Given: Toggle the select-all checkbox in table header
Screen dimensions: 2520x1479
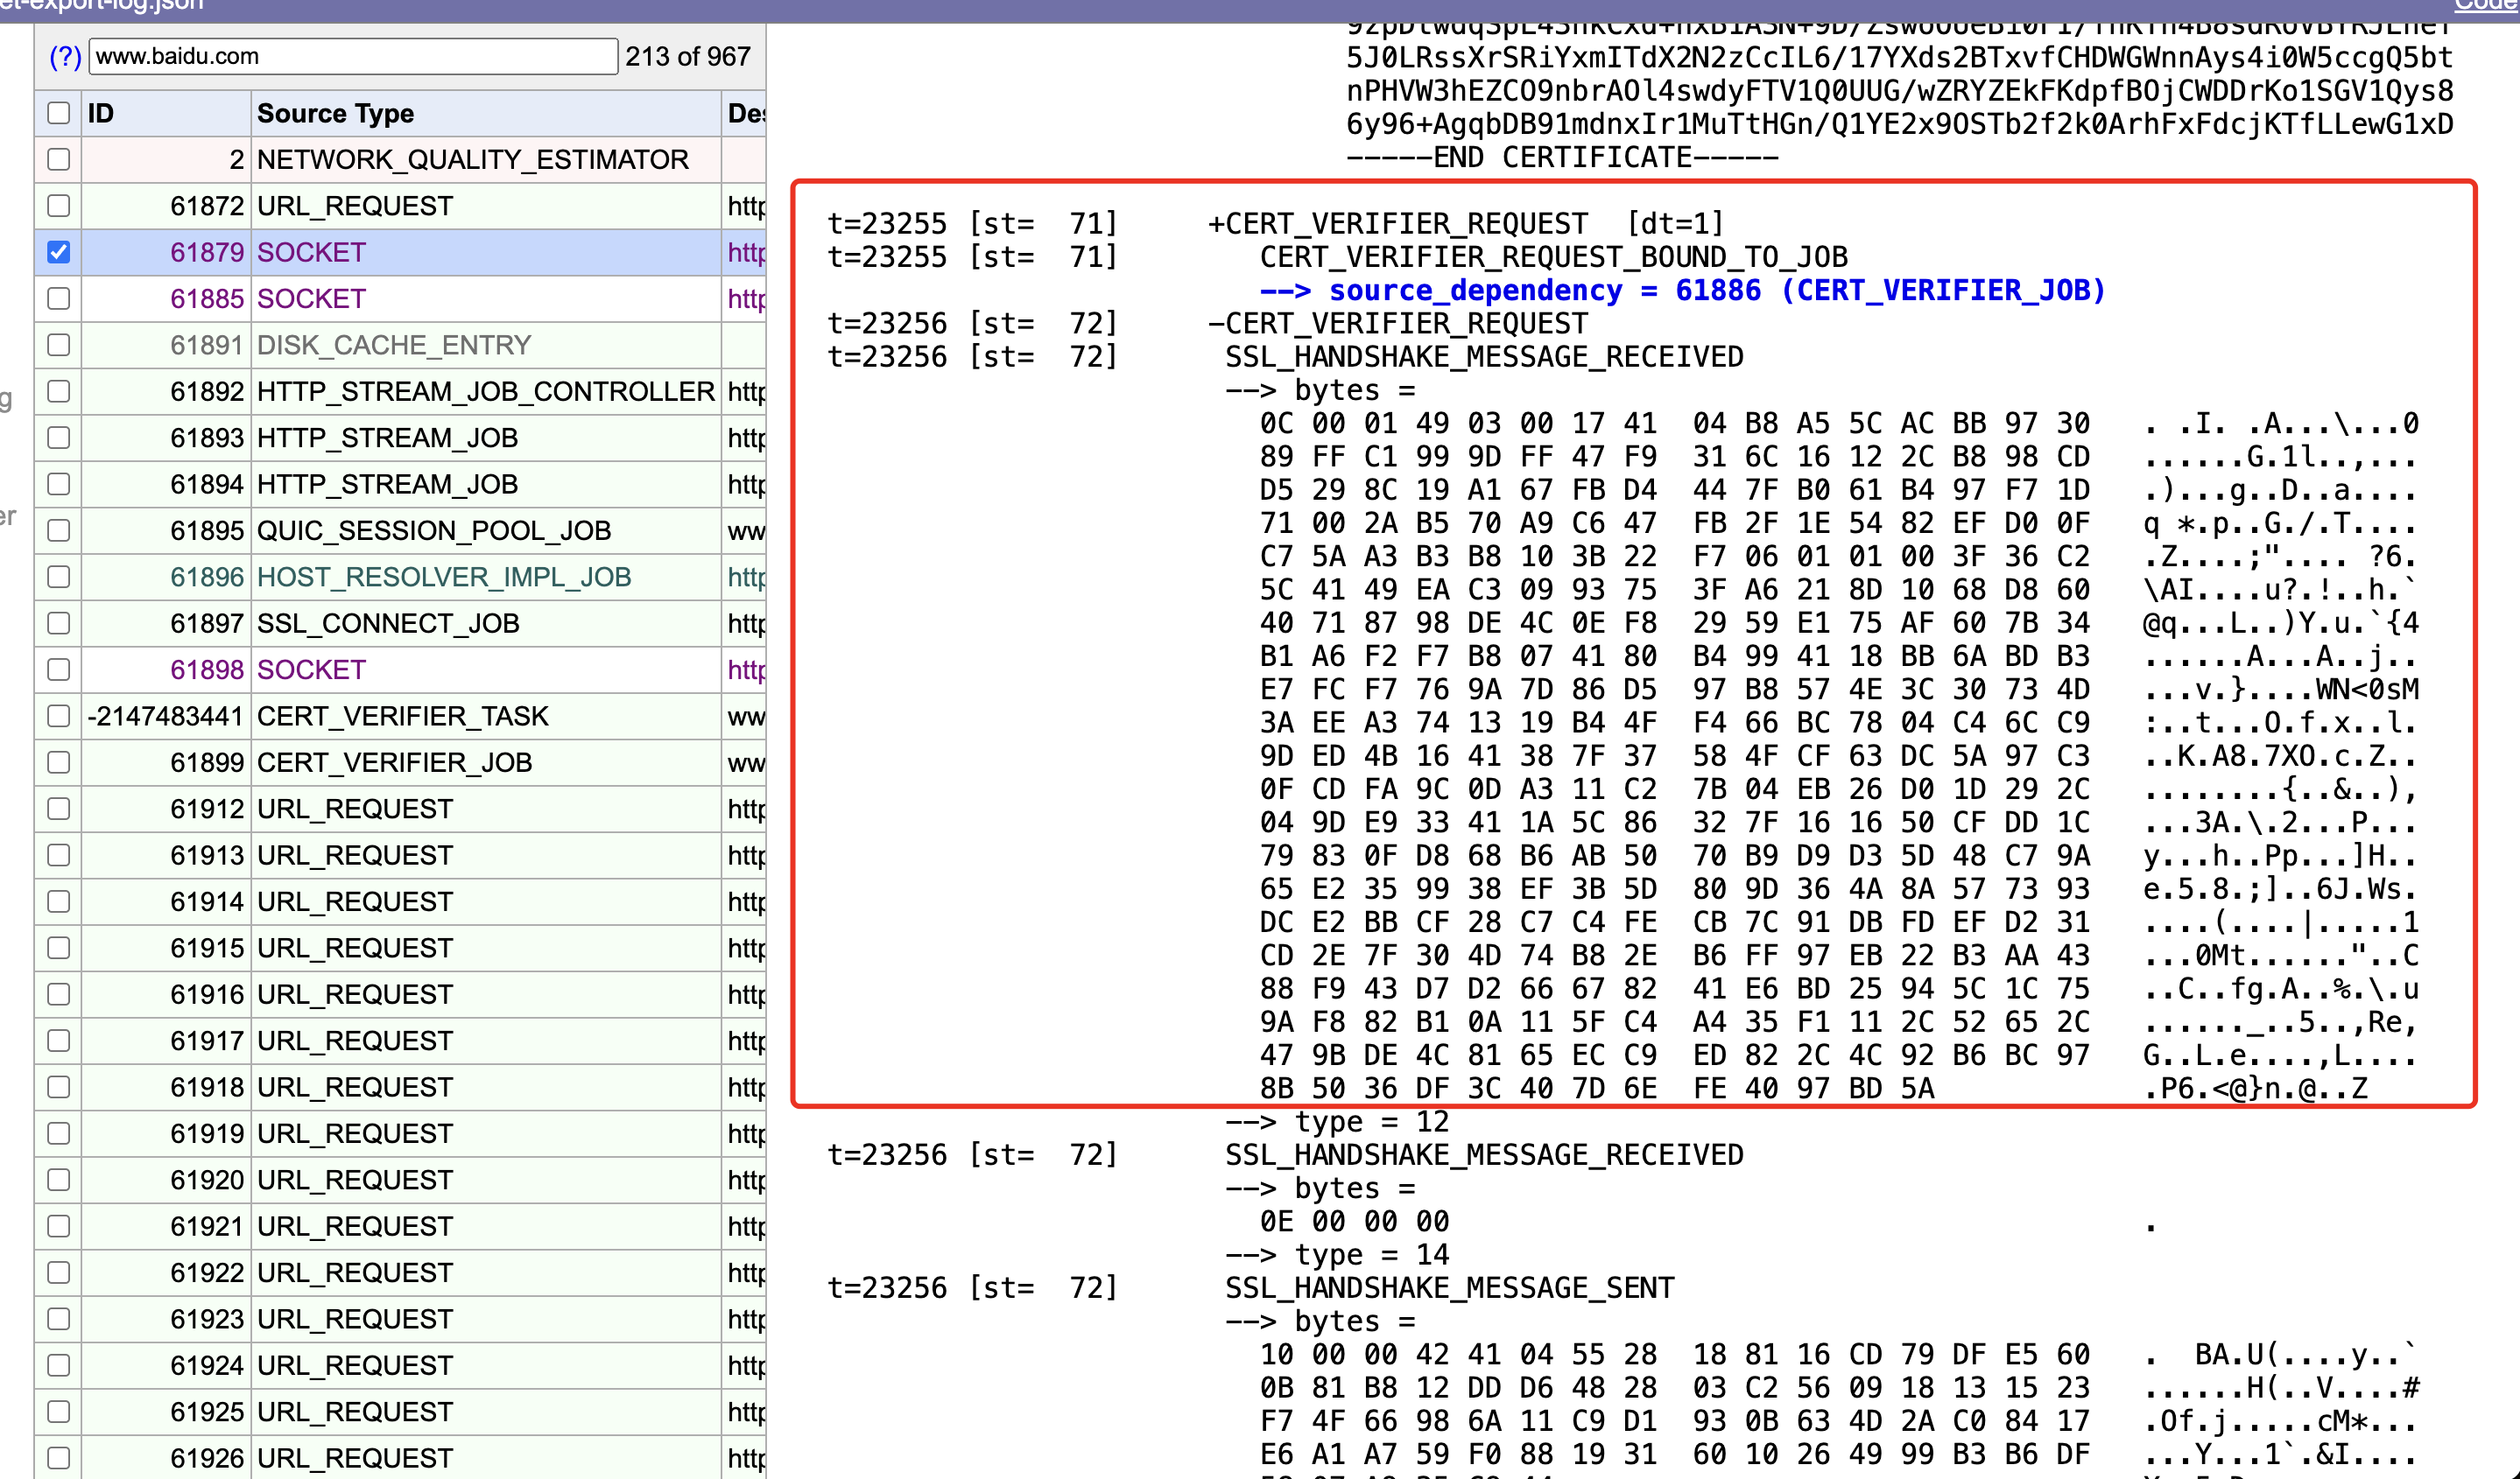Looking at the screenshot, I should tap(59, 113).
